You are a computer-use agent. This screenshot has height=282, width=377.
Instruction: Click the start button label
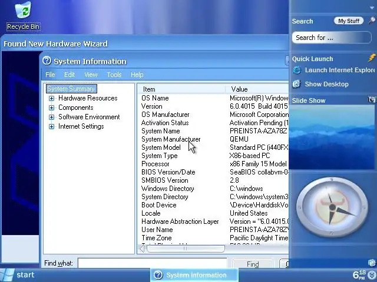point(25,275)
